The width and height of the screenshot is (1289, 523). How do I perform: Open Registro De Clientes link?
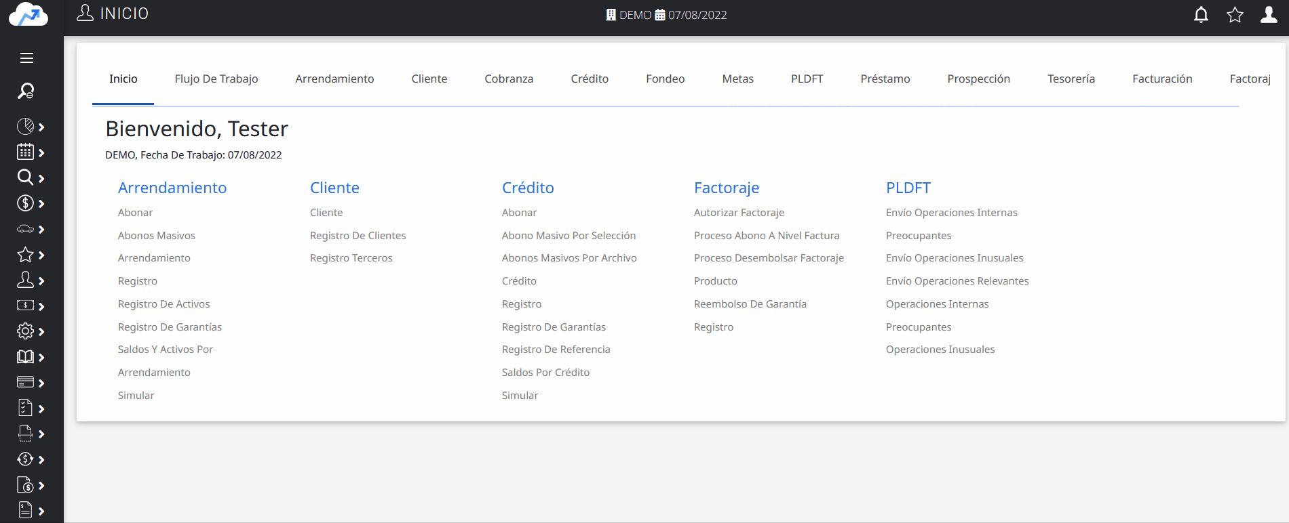(x=358, y=236)
